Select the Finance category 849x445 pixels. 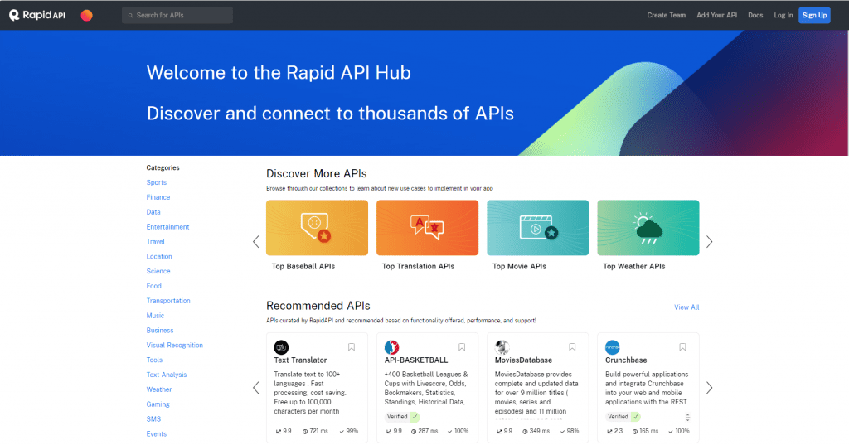(158, 197)
